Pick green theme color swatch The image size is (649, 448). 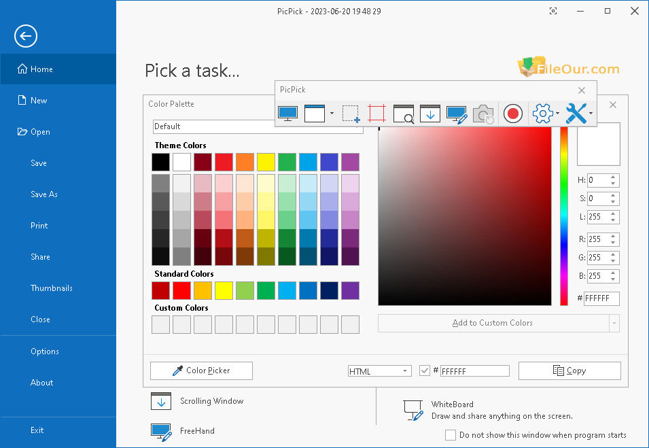[x=287, y=162]
